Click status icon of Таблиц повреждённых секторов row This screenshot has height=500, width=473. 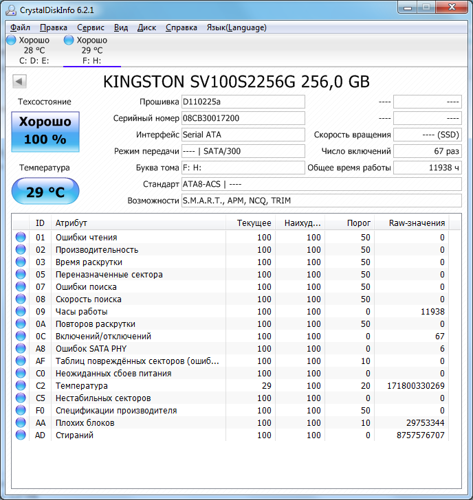tap(21, 361)
